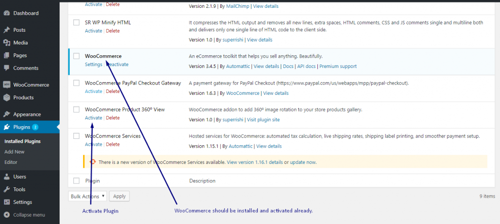The width and height of the screenshot is (500, 224).
Task: Click the Dashboard gauge icon
Action: [7, 13]
